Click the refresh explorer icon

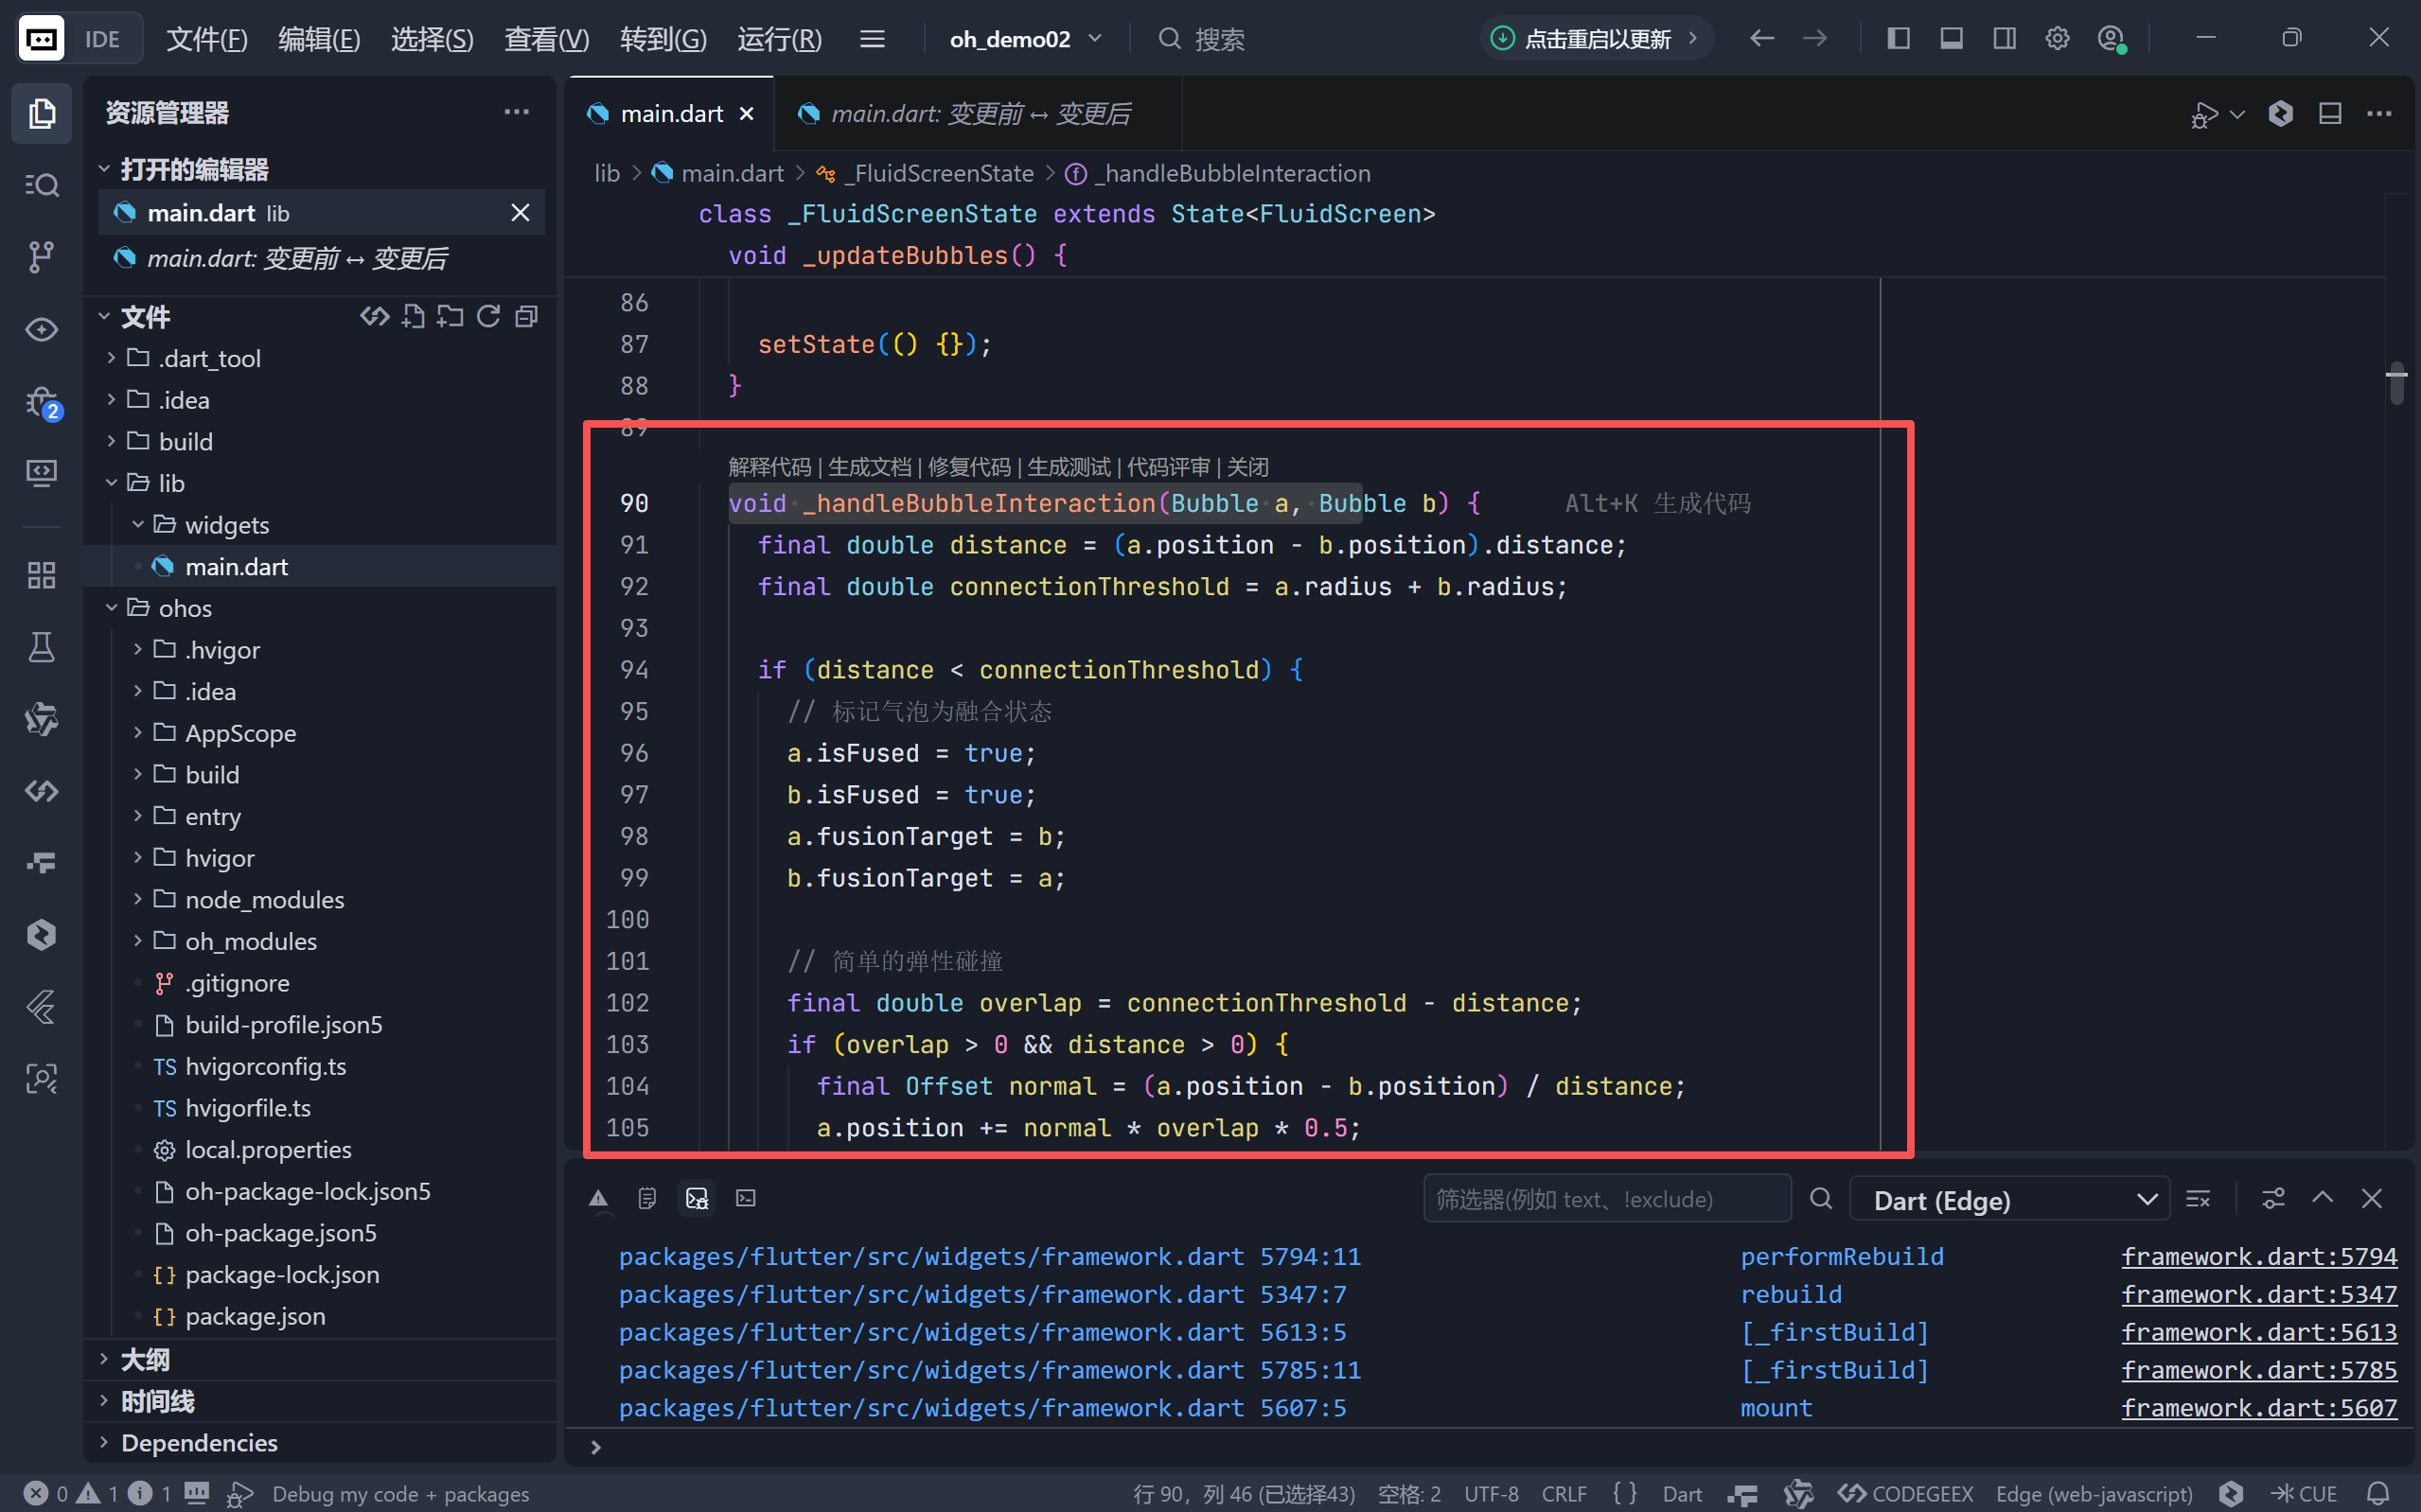(x=488, y=317)
